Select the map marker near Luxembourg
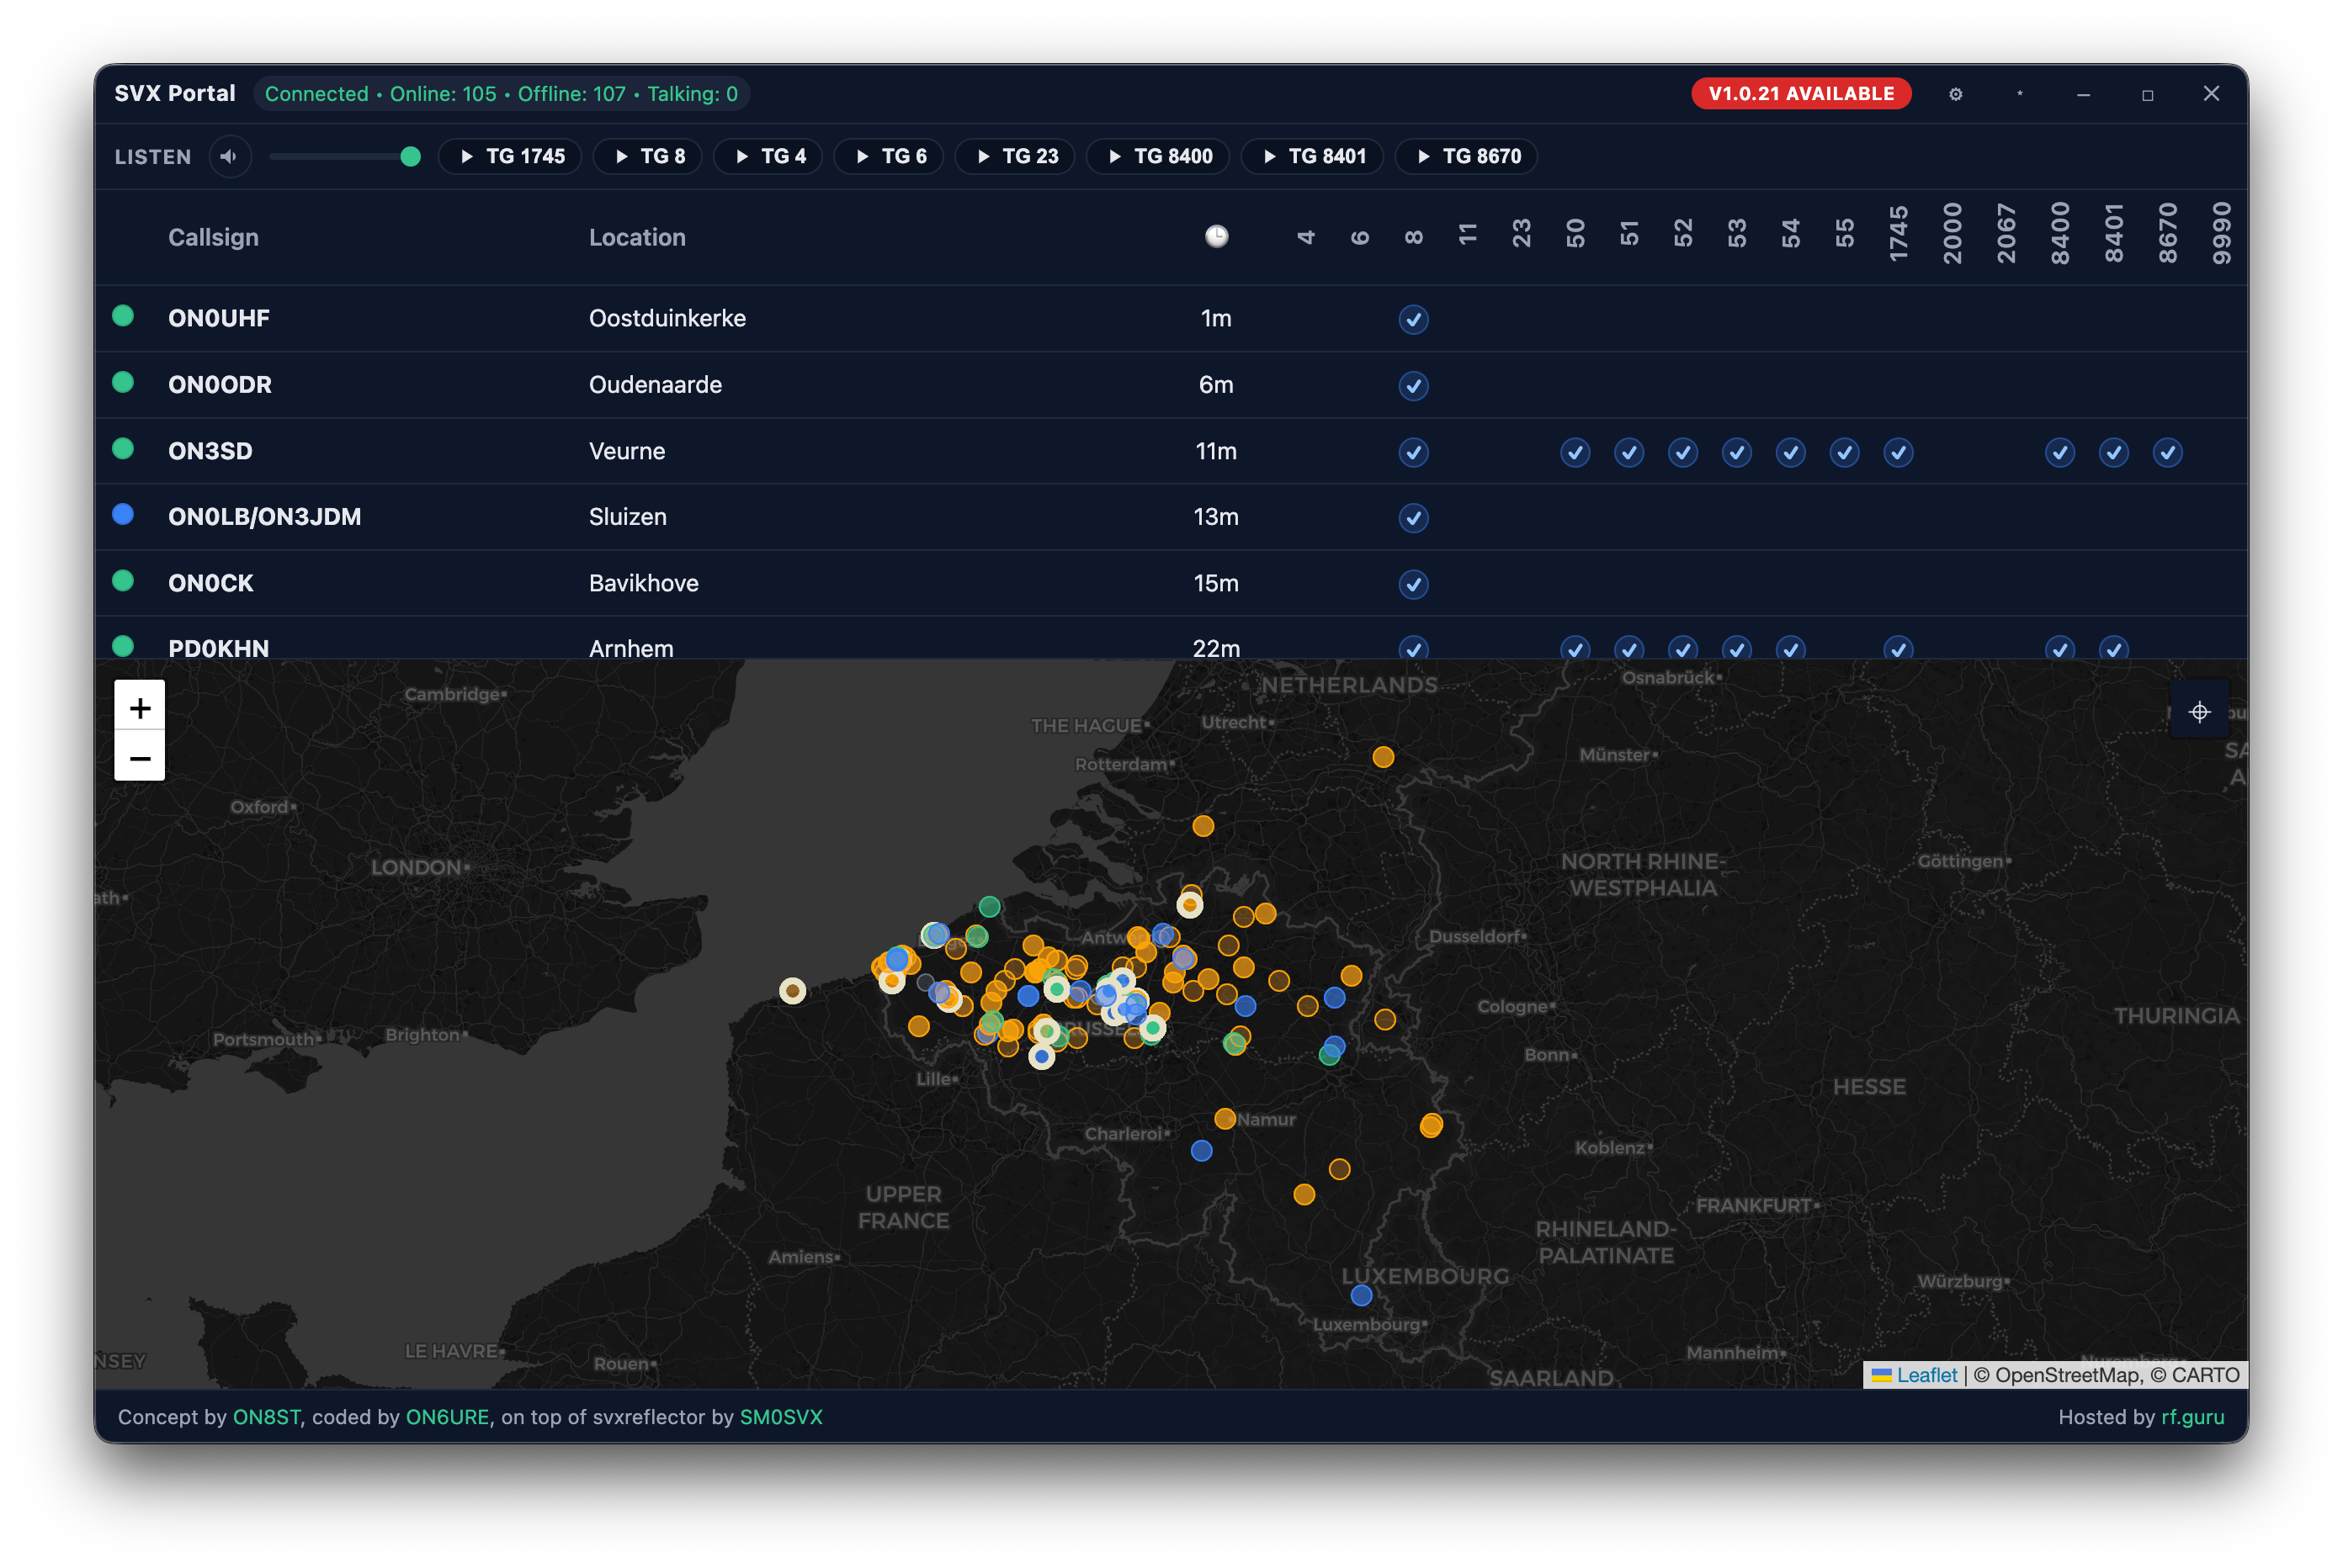This screenshot has height=1568, width=2343. pos(1361,1296)
